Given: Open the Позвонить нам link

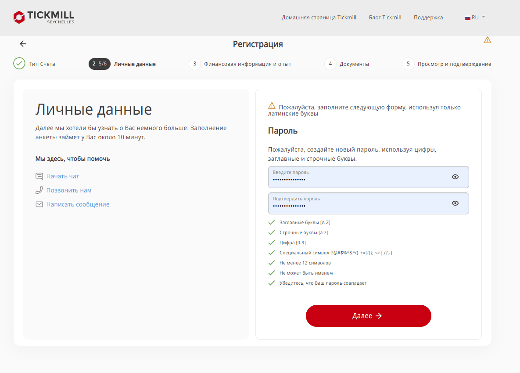Looking at the screenshot, I should tap(68, 190).
